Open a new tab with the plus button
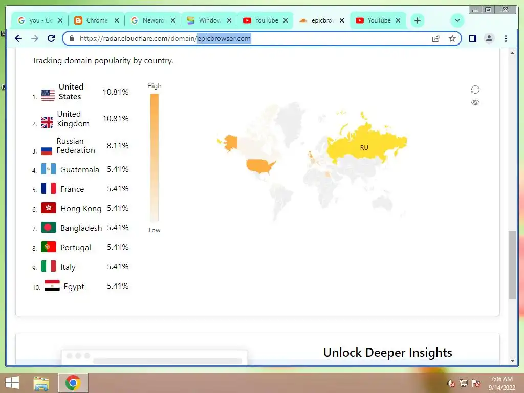This screenshot has height=393, width=524. click(x=418, y=20)
